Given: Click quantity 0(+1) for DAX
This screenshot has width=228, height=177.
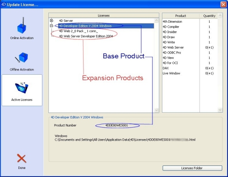Looking at the screenshot, I should 210,68.
